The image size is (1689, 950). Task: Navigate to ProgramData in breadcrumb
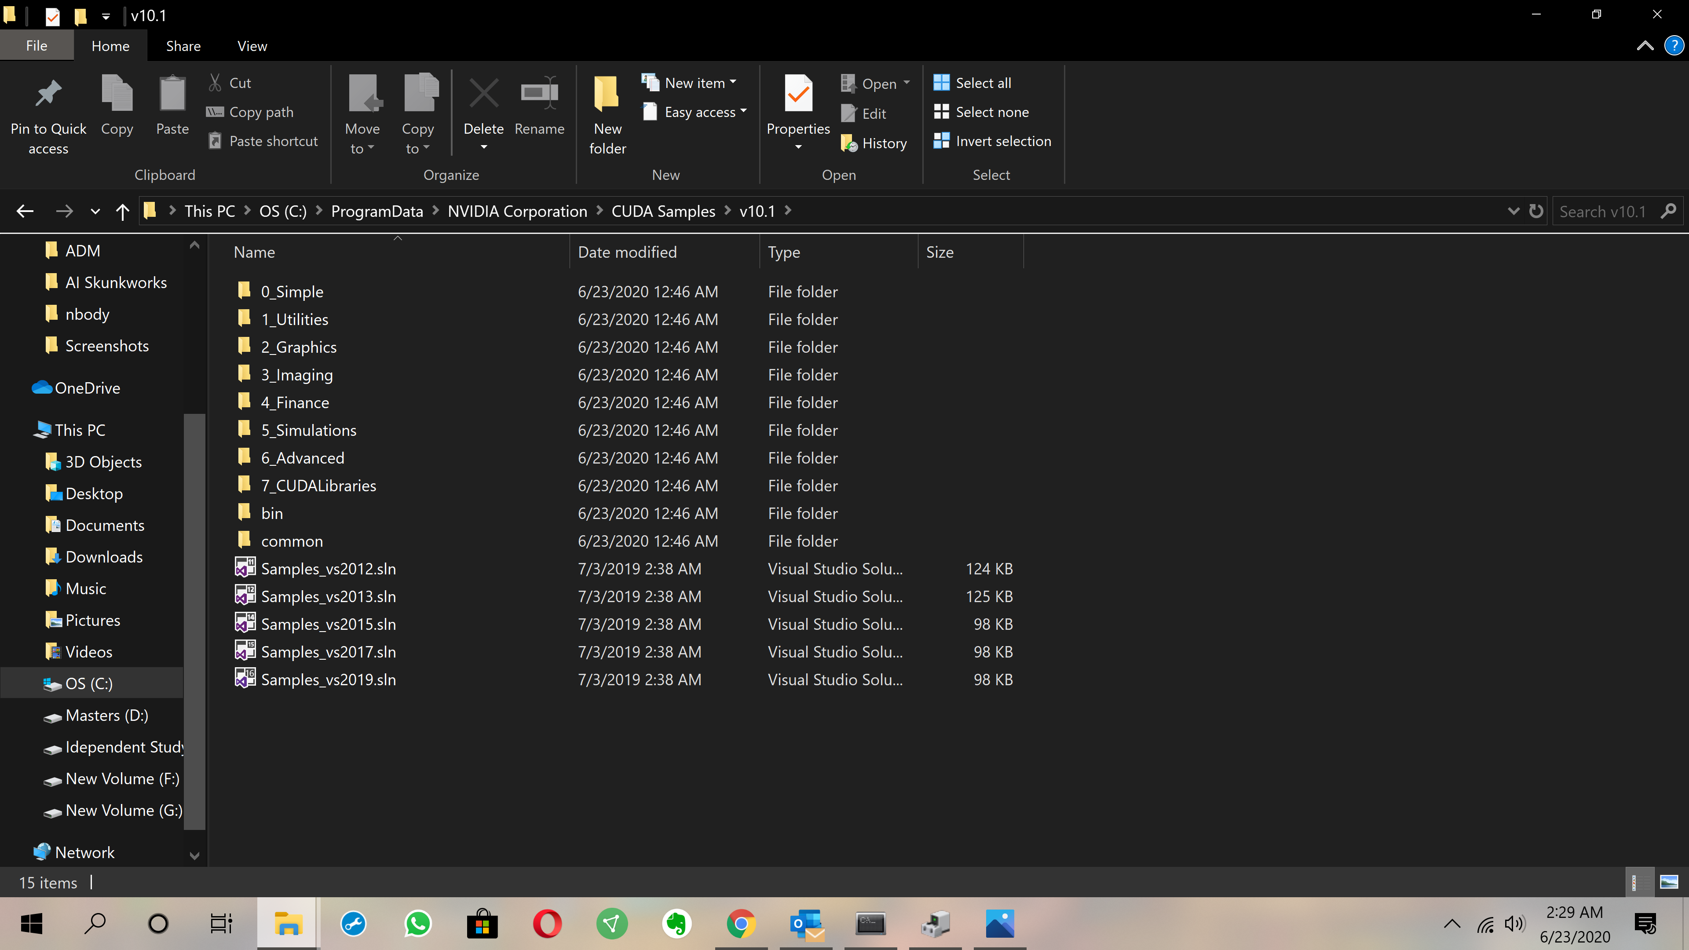point(377,211)
